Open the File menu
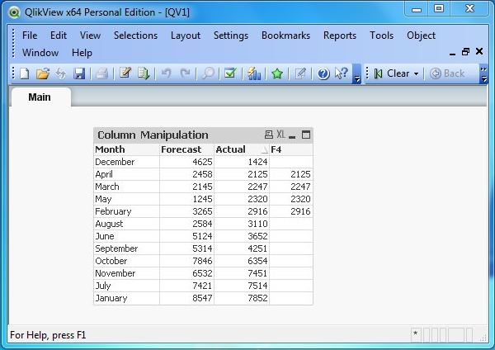 click(x=30, y=35)
